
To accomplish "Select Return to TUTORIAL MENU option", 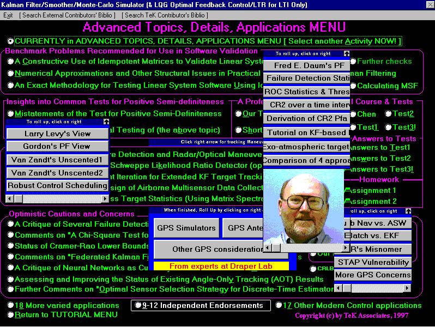I will [10, 315].
